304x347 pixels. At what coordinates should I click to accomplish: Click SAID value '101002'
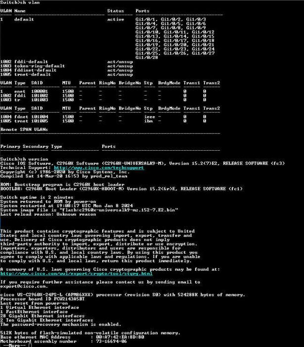tap(40, 96)
